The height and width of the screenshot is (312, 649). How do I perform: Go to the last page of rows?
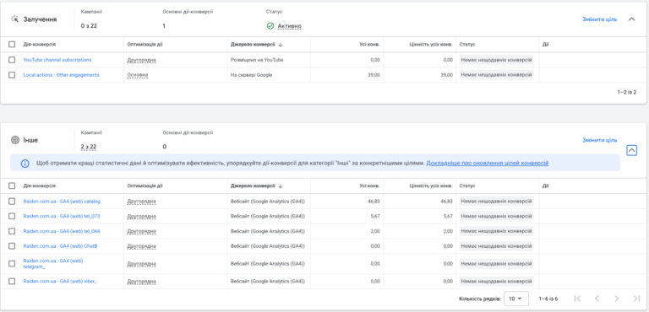pyautogui.click(x=636, y=299)
